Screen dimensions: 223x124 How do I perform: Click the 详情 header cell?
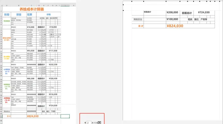click(49, 14)
